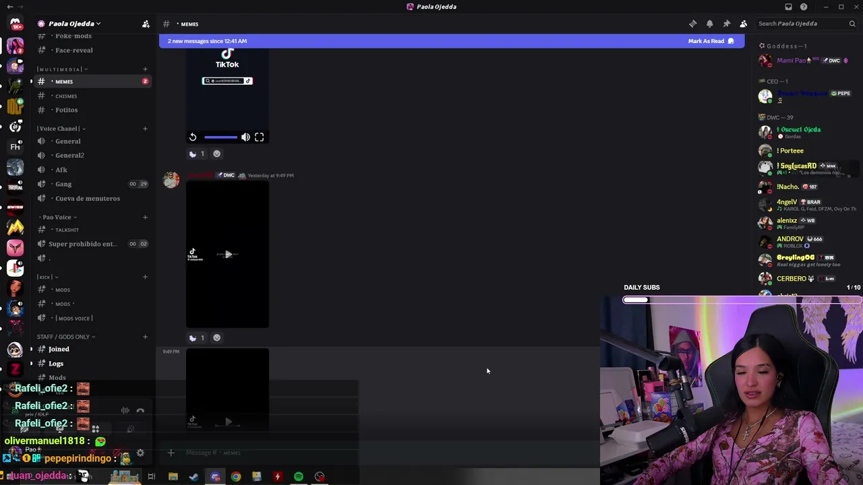Join Cueva de menuteros voice channel
The width and height of the screenshot is (863, 485).
(92, 199)
